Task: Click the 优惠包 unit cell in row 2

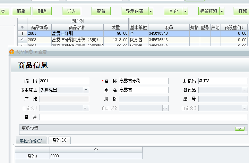Action: click(139, 40)
